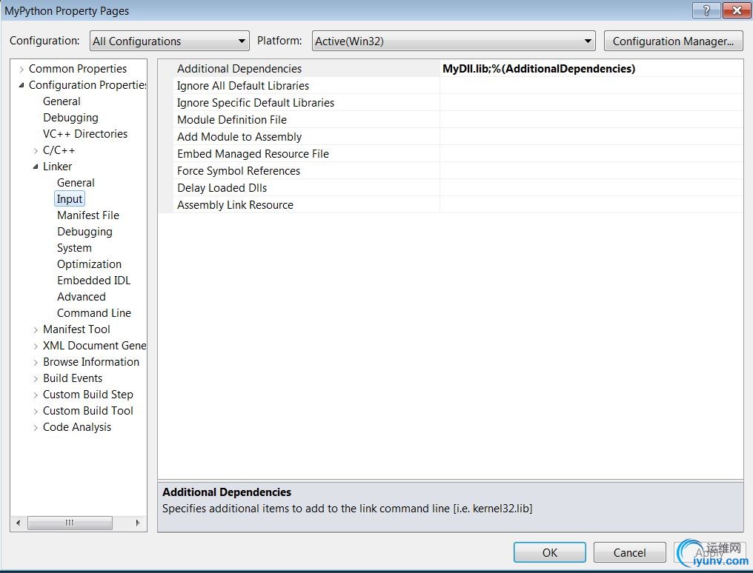Viewport: 753px width, 573px height.
Task: Click the tree horizontal scrollbar thumb
Action: pos(70,523)
